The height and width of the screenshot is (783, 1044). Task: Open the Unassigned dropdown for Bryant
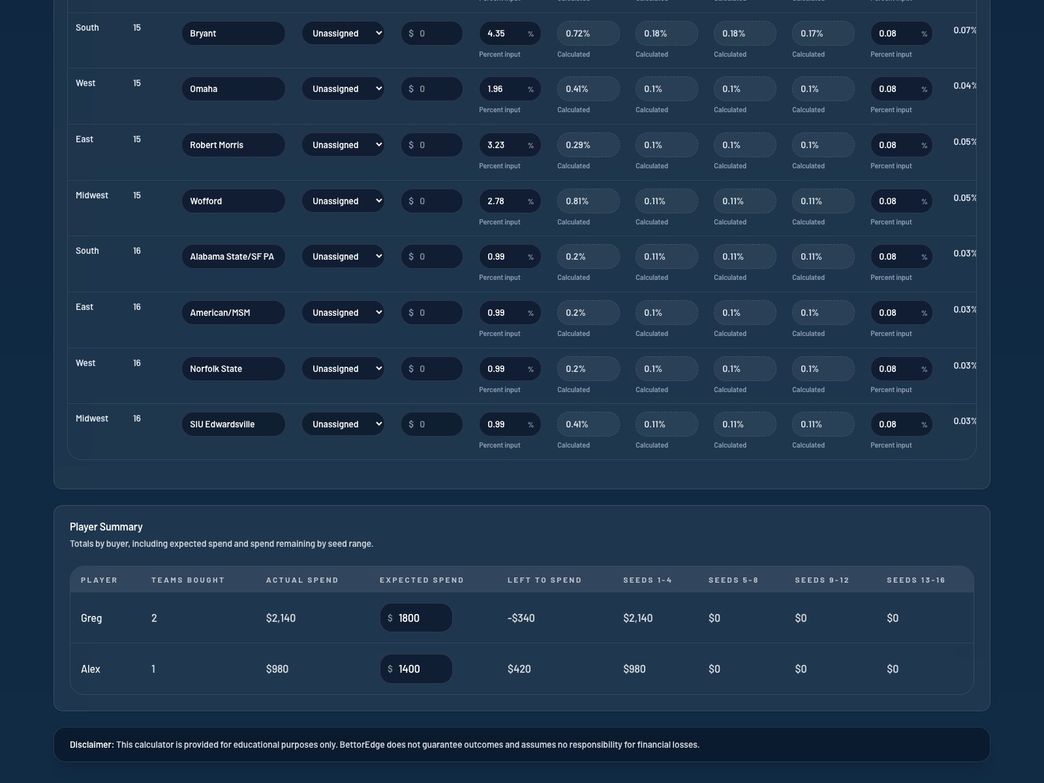(x=343, y=33)
